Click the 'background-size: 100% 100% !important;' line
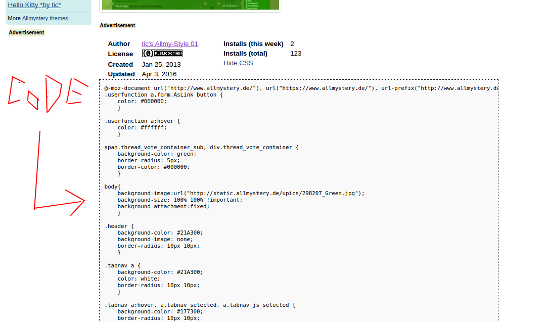 point(180,200)
